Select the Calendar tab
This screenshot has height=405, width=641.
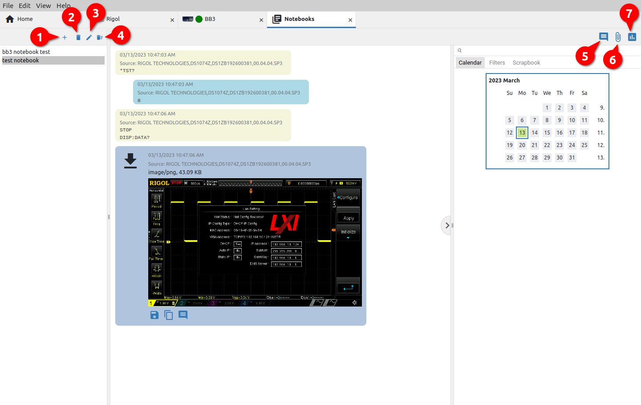(470, 63)
